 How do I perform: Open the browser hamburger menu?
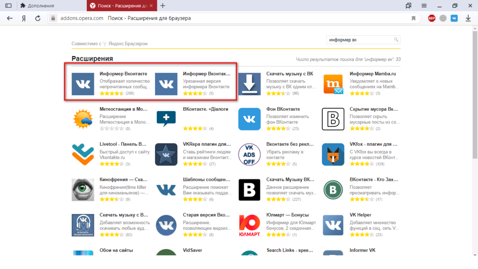tap(424, 6)
